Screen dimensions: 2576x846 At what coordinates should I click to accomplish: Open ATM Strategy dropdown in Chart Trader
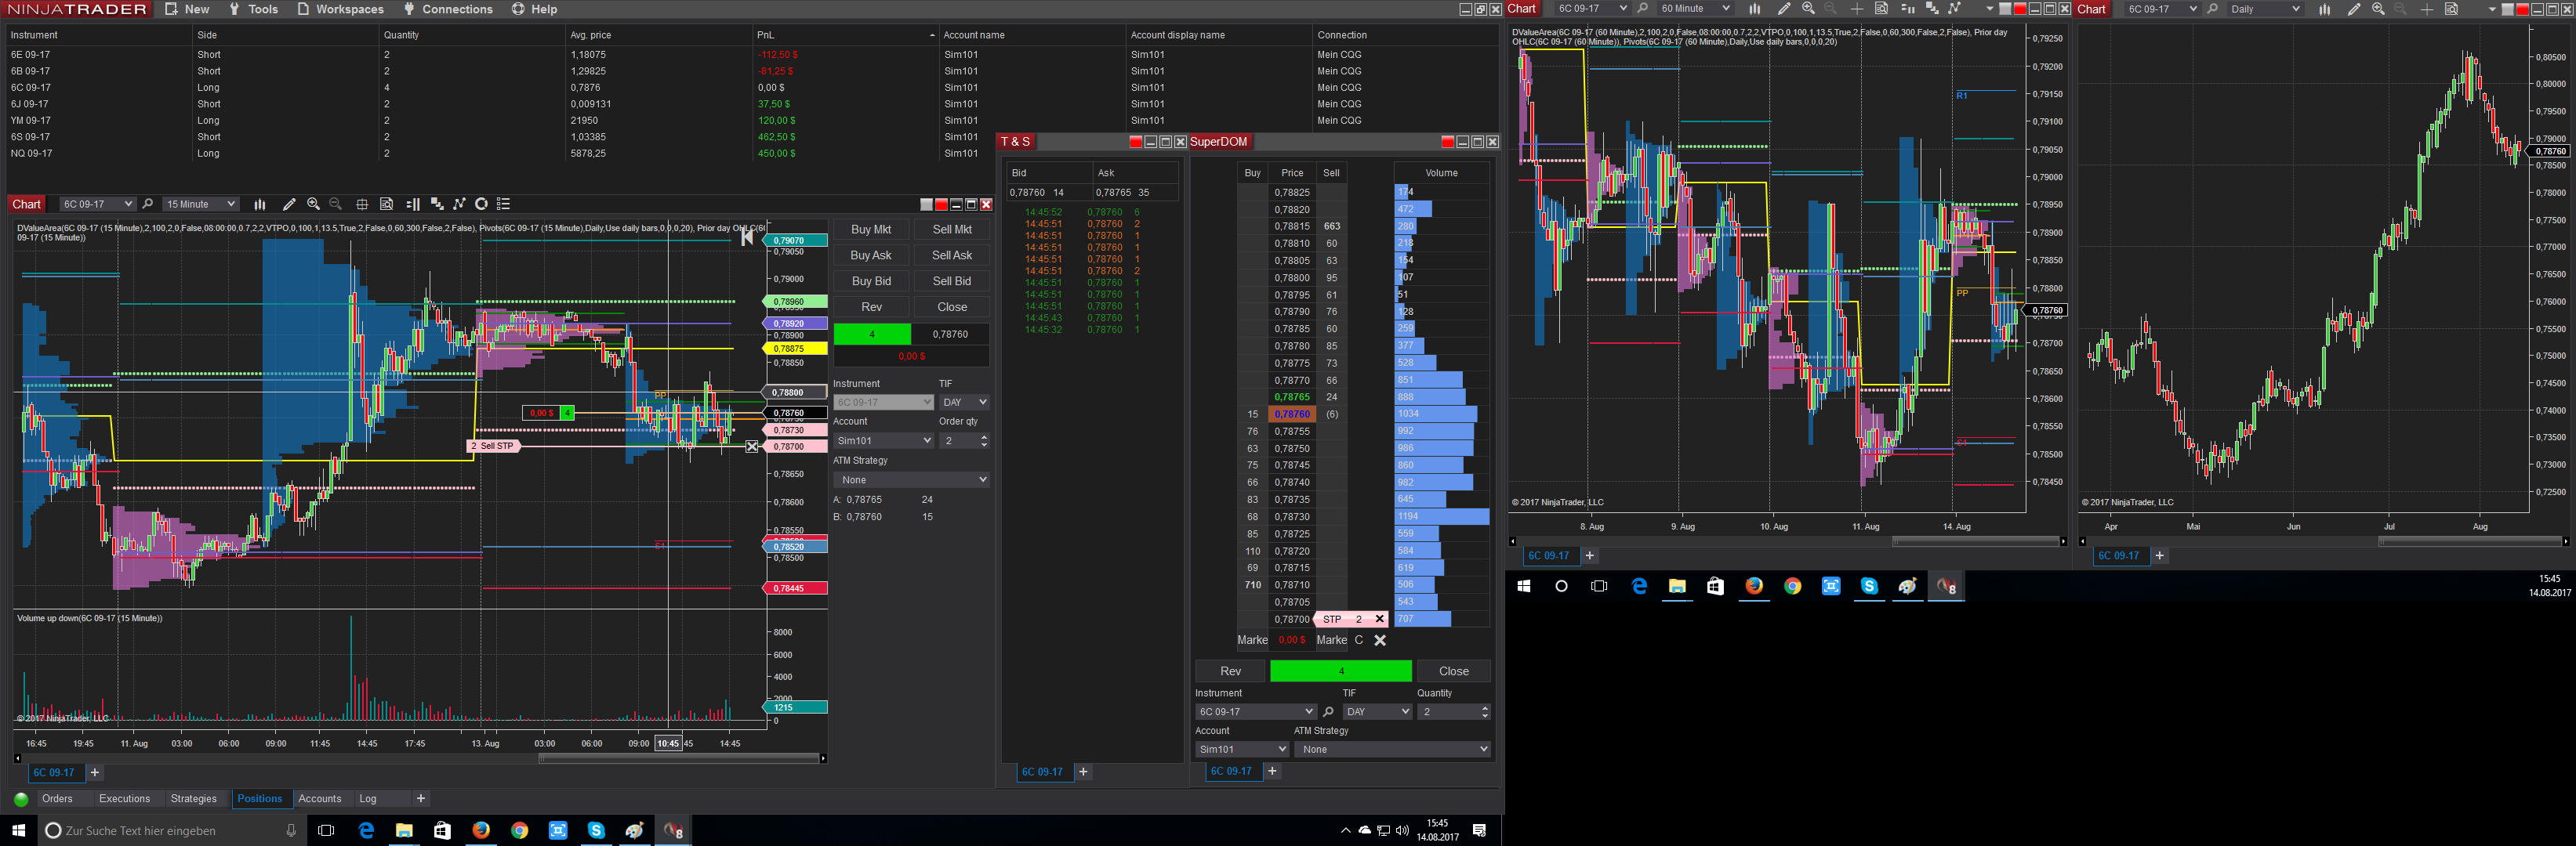tap(911, 479)
